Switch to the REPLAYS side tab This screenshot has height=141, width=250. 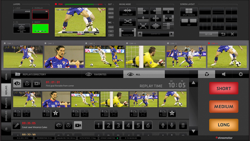6,90
